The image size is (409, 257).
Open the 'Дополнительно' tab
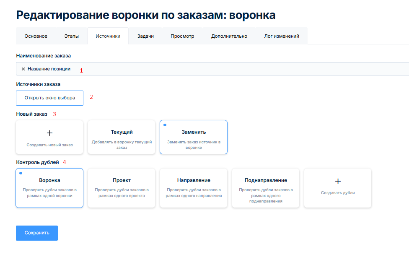229,36
